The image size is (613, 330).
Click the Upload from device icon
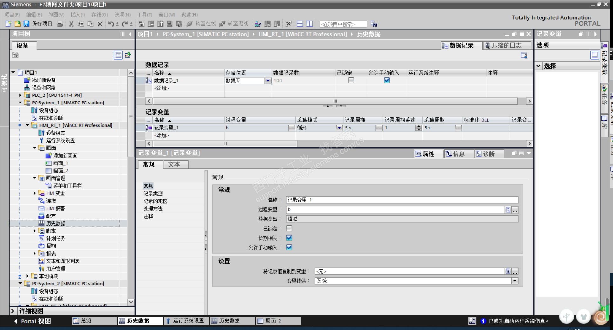pos(160,24)
